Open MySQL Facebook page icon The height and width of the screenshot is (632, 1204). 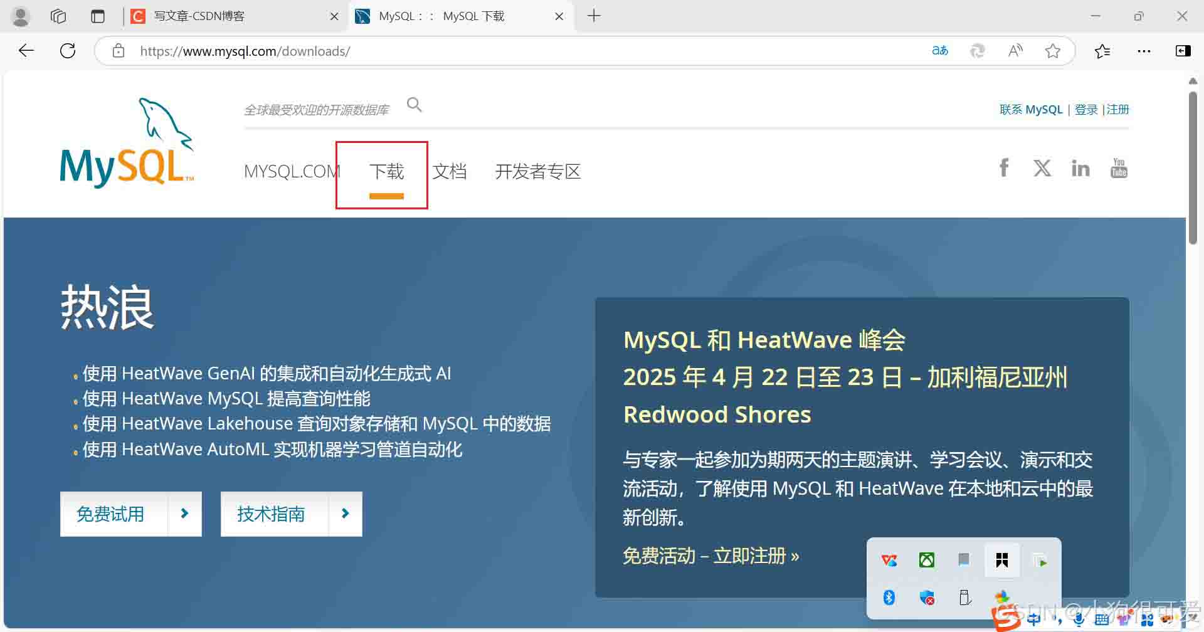pyautogui.click(x=1004, y=168)
